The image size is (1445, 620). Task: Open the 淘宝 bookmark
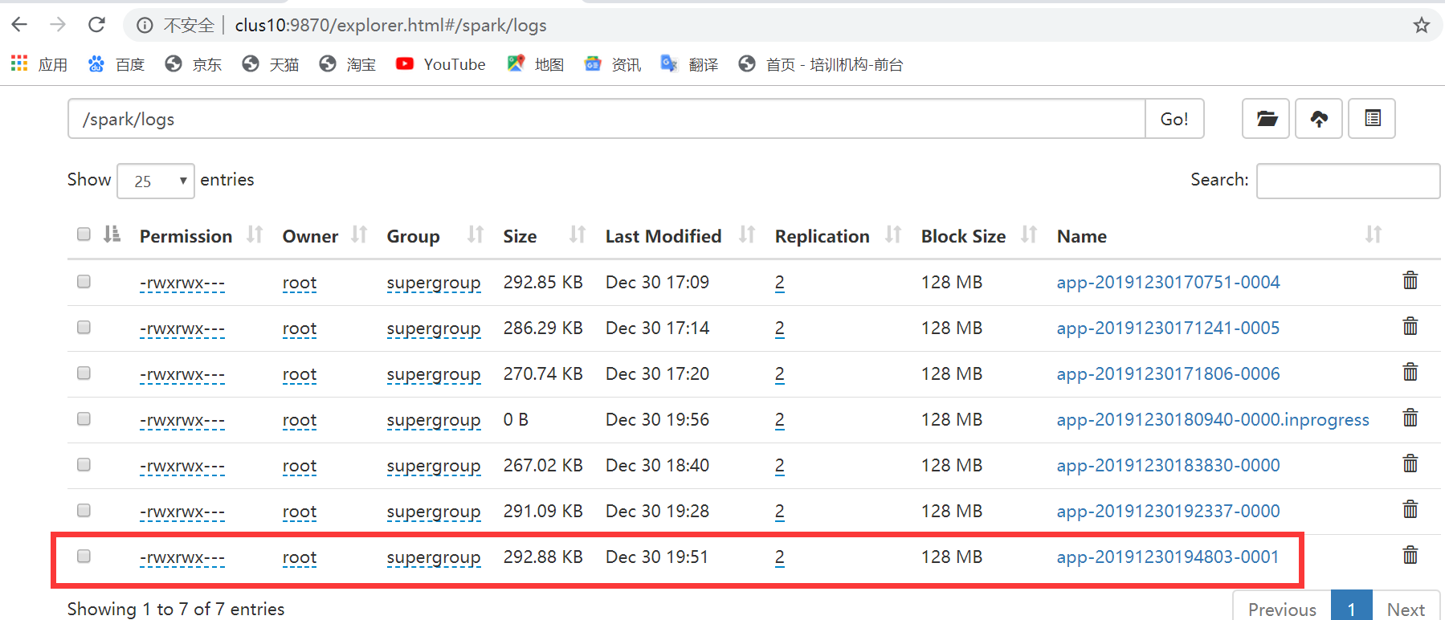coord(348,64)
